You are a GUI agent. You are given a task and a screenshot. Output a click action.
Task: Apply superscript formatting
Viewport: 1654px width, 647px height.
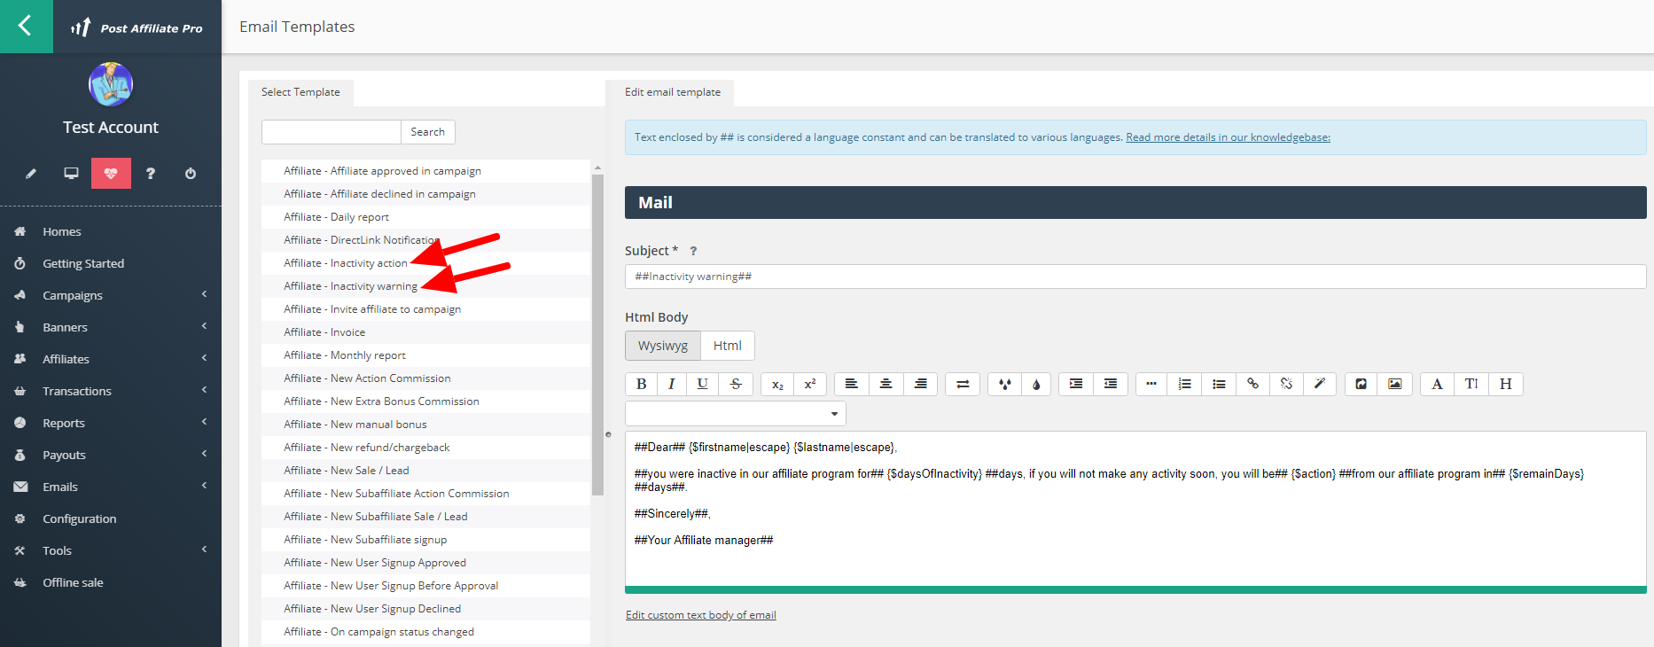tap(810, 384)
